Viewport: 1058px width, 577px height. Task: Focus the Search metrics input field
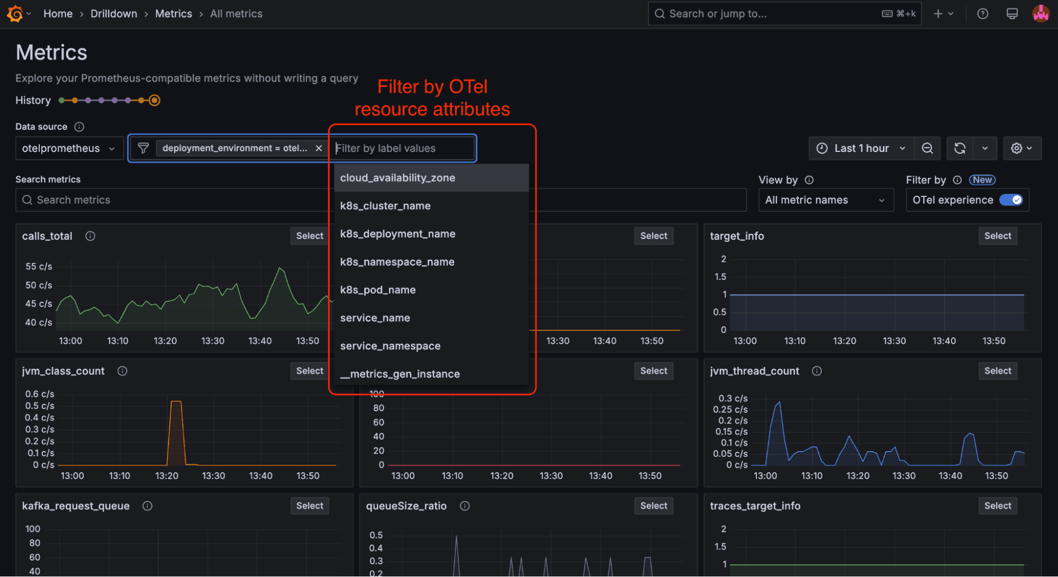(x=175, y=200)
